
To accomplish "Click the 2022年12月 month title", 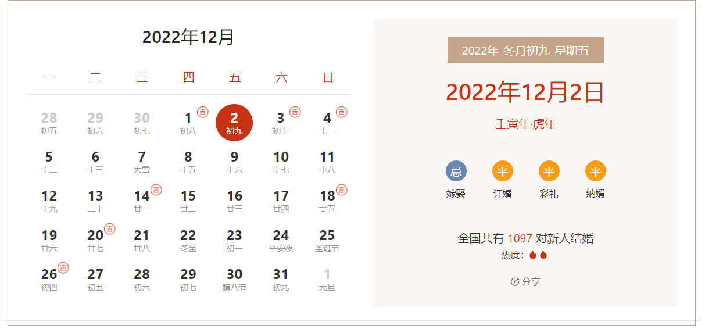I will (188, 37).
